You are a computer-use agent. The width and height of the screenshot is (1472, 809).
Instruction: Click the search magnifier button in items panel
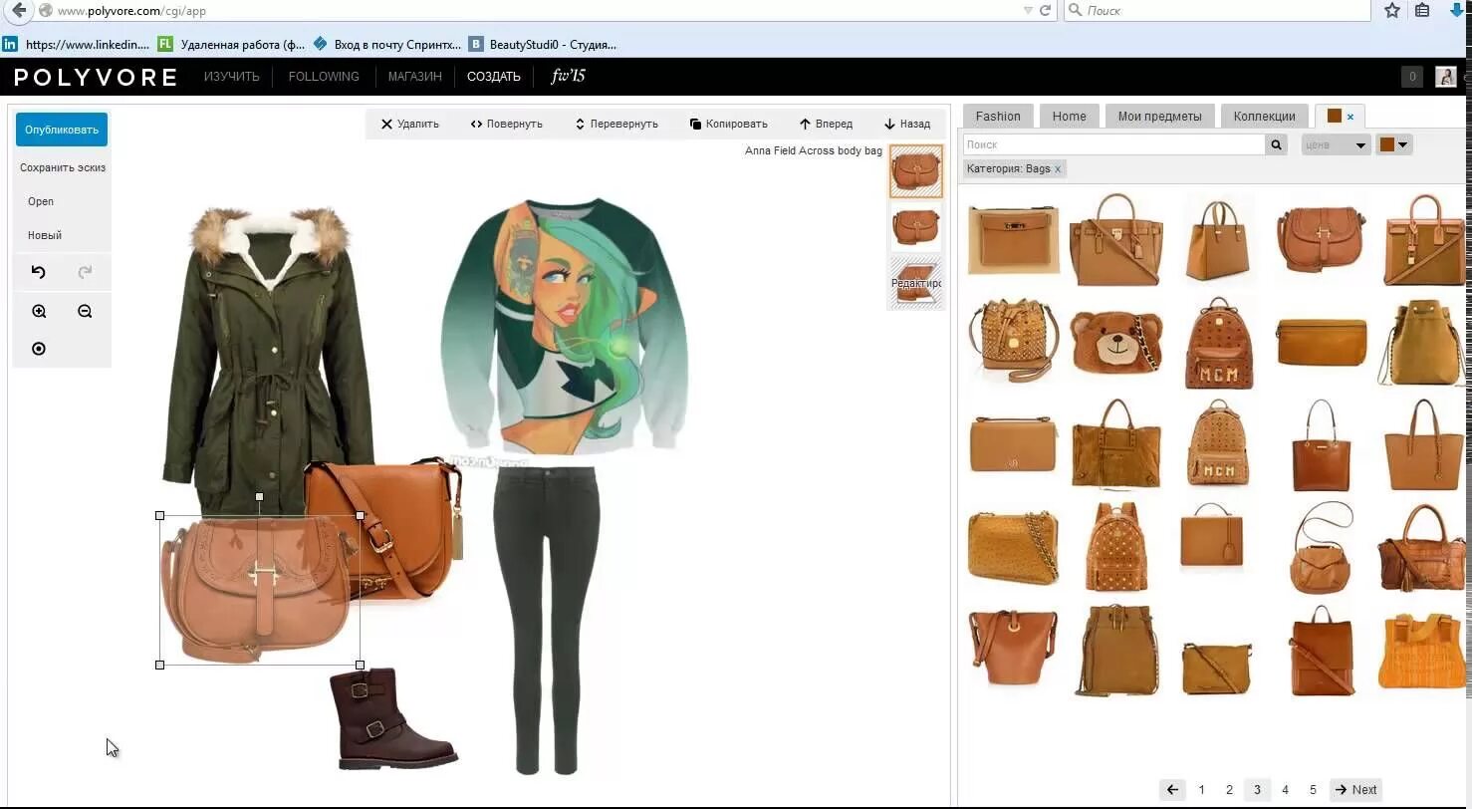[x=1276, y=144]
